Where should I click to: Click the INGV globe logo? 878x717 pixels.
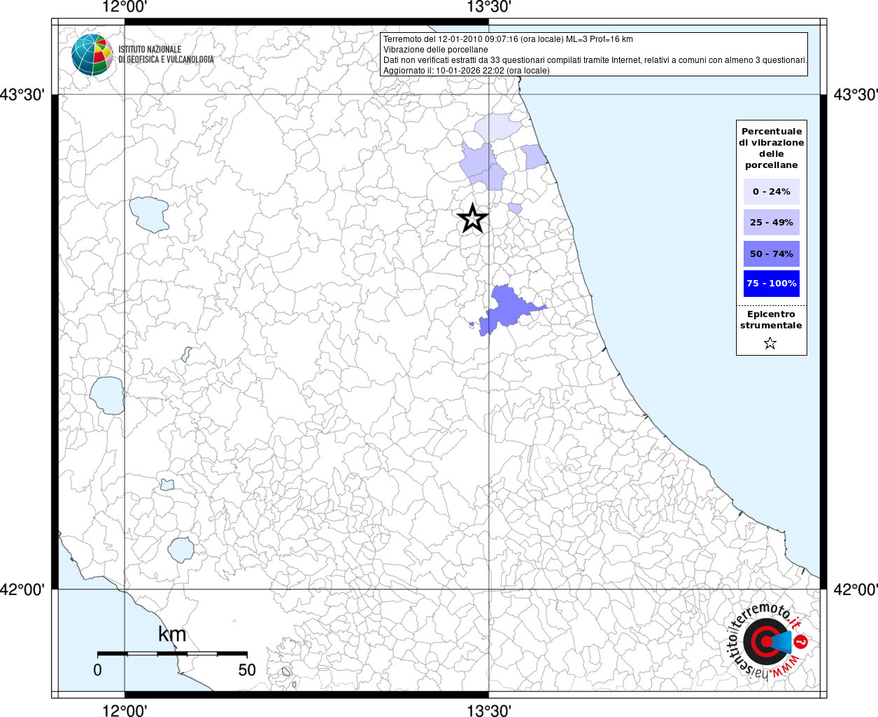point(92,55)
